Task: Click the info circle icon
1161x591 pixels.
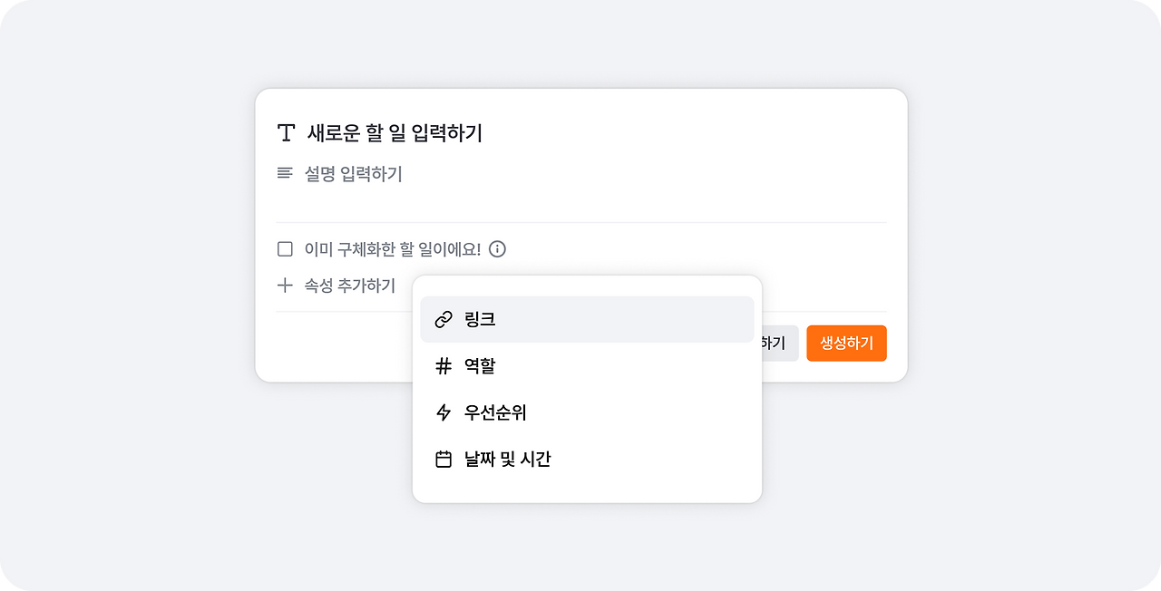Action: click(497, 249)
